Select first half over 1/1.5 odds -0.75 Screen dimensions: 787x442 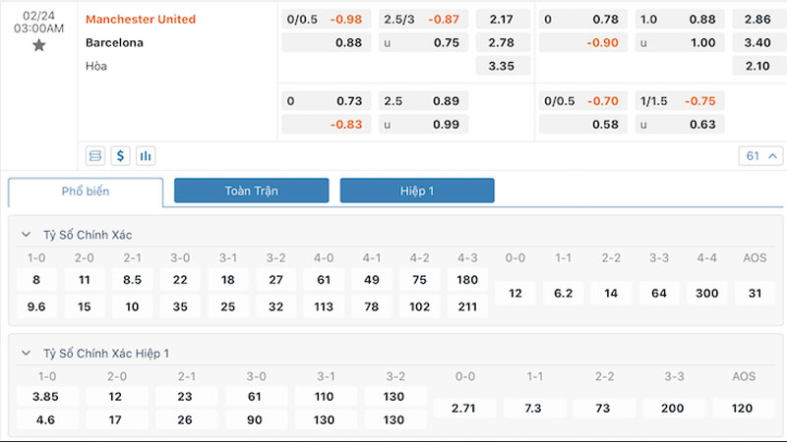(680, 101)
